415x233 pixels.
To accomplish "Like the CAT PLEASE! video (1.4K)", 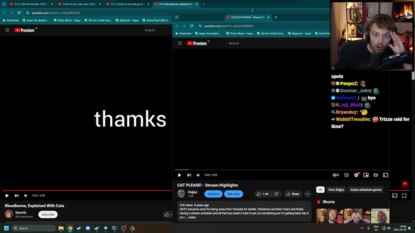I will click(x=263, y=194).
